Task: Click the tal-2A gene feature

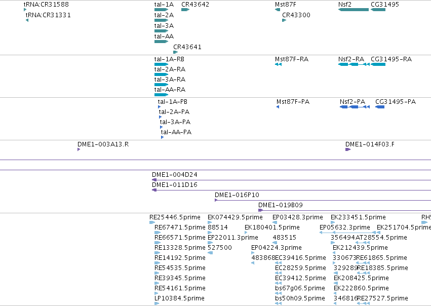Action: (162, 20)
